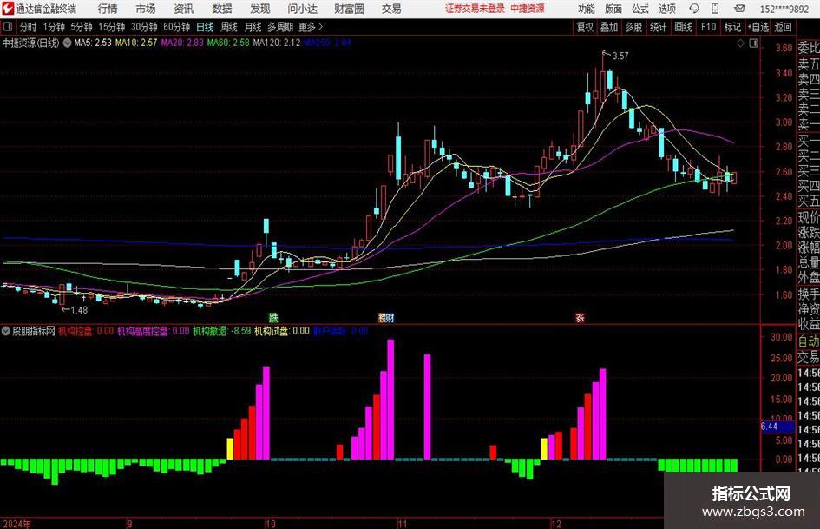
Task: Click the MA20: 2.83 label
Action: pyautogui.click(x=182, y=43)
